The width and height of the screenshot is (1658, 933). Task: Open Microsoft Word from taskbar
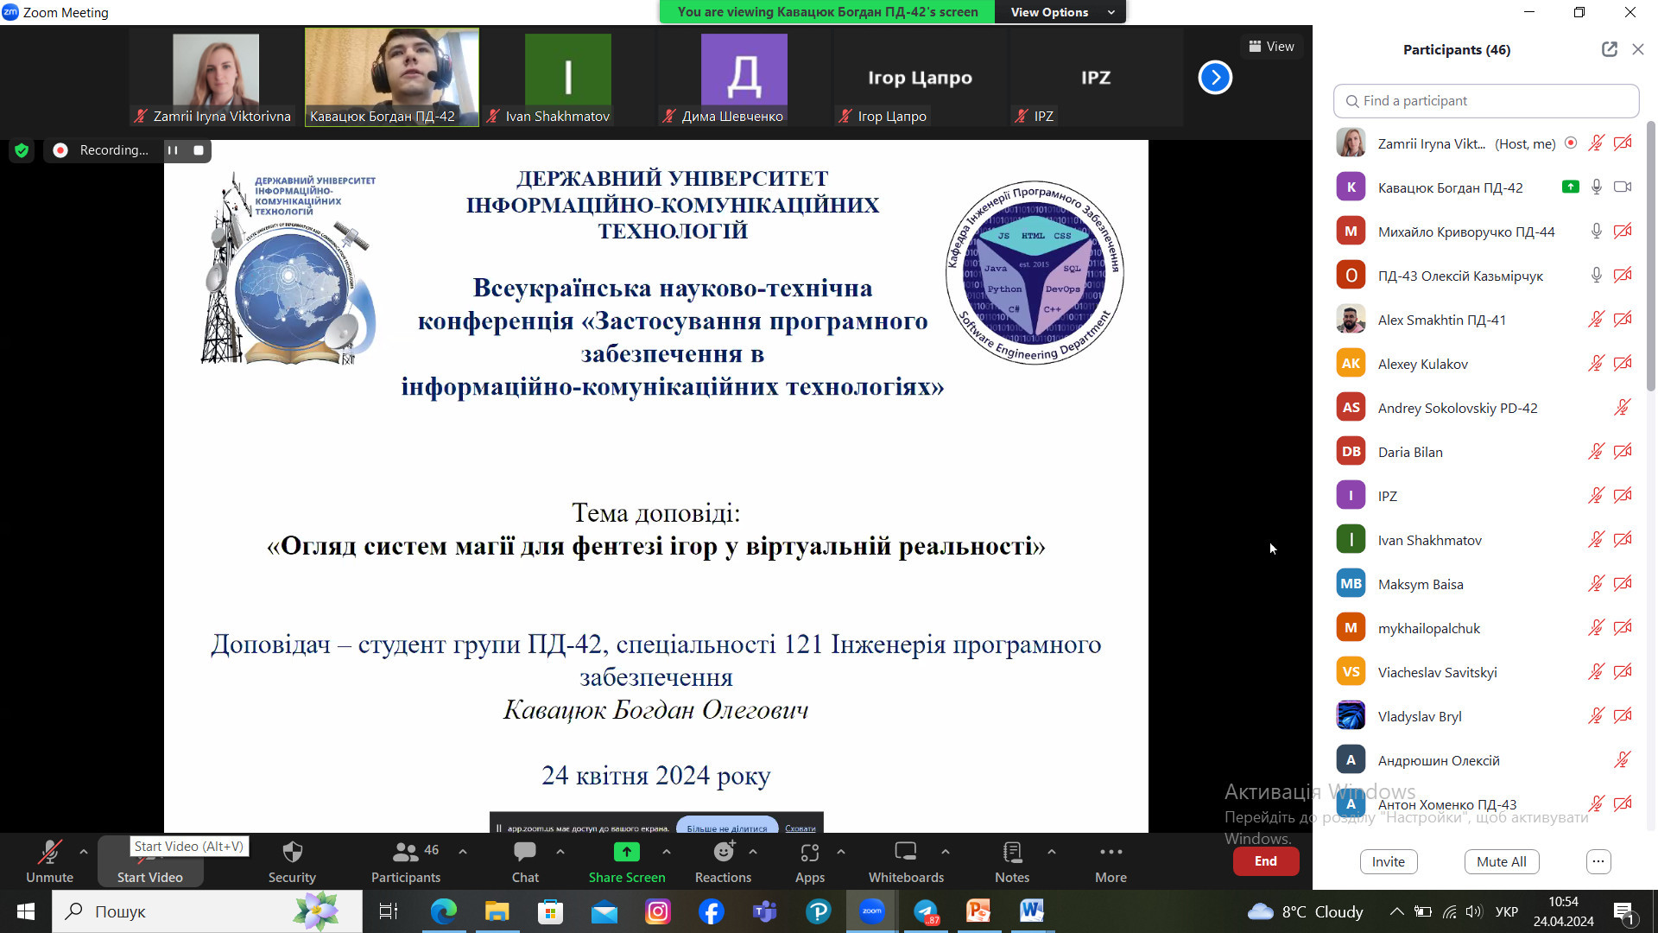pos(1032,911)
